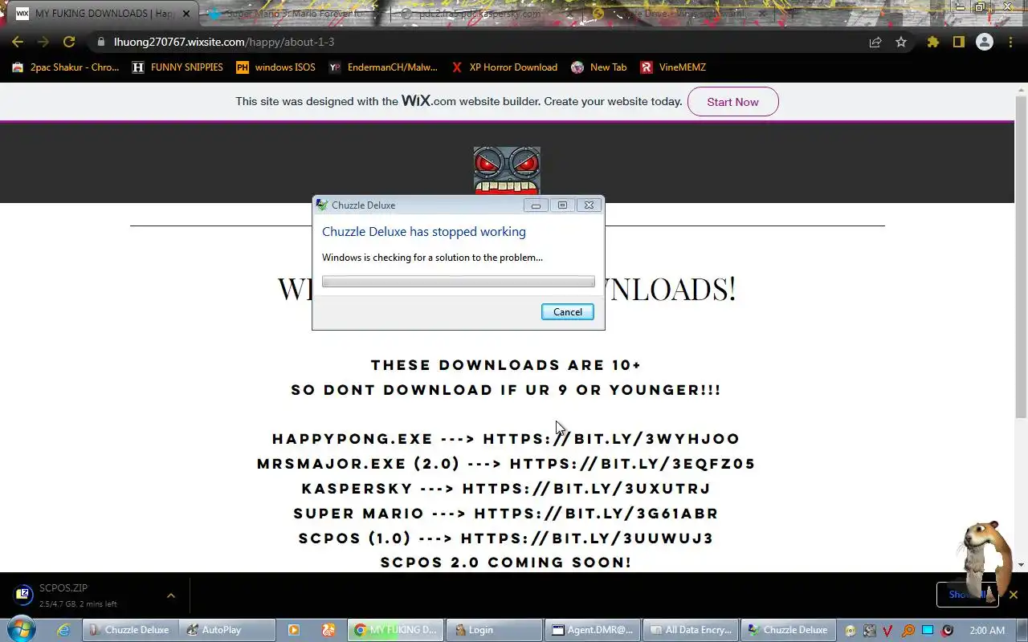Open the New Tab bookmark
The width and height of the screenshot is (1028, 642).
tap(599, 67)
